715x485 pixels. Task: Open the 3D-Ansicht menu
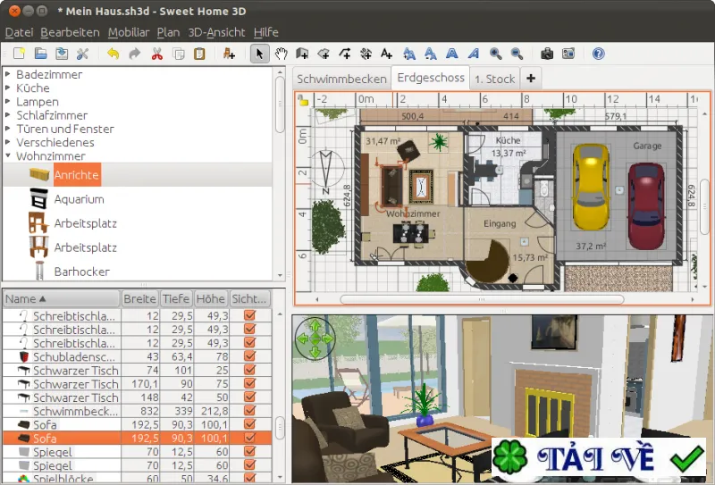[216, 32]
